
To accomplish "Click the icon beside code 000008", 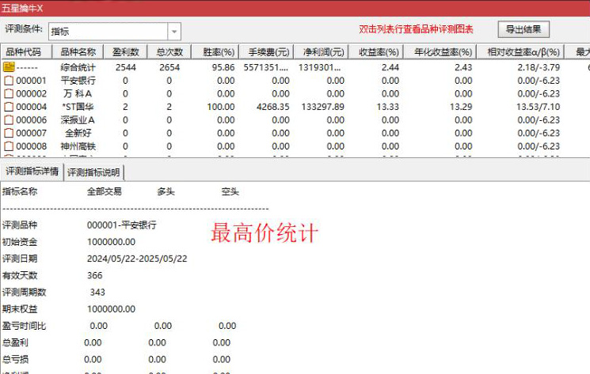I will coord(9,146).
